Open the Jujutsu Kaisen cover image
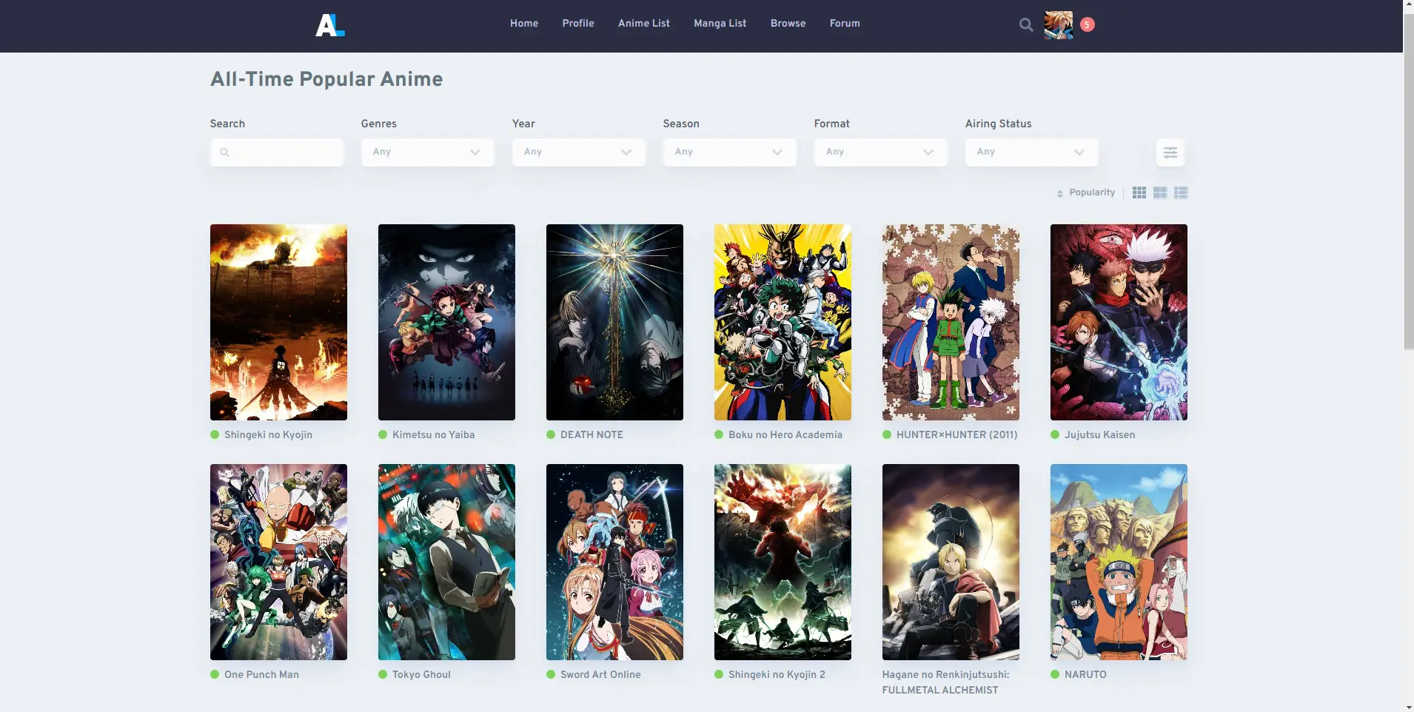1414x712 pixels. tap(1119, 322)
